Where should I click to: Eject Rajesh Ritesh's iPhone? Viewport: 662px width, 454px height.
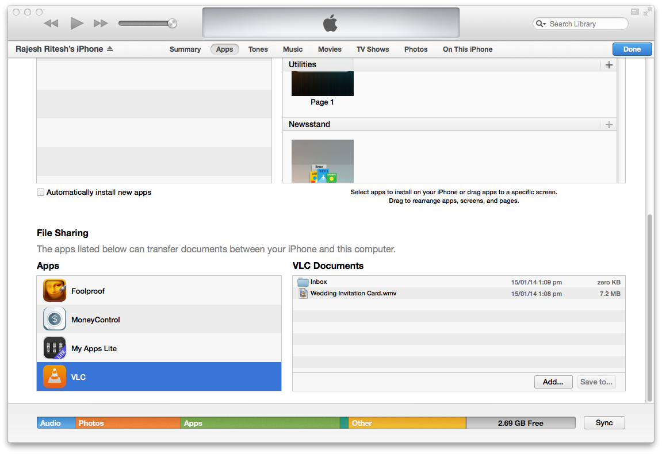click(x=110, y=49)
